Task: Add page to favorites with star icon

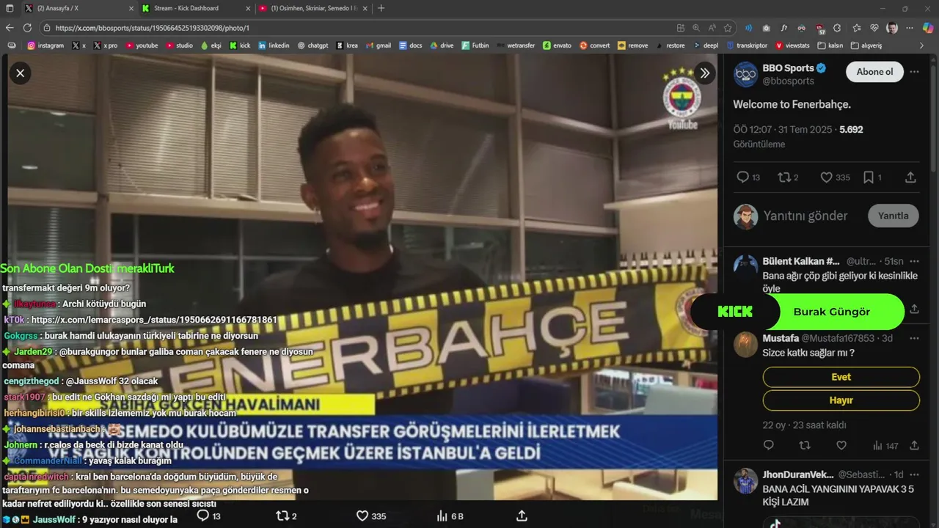Action: pos(728,28)
